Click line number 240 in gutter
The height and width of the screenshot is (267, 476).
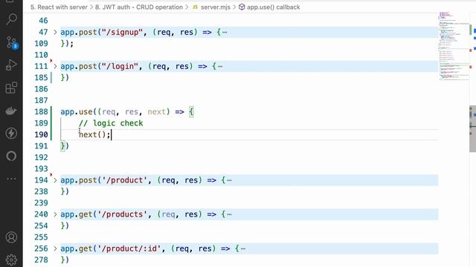(x=42, y=214)
